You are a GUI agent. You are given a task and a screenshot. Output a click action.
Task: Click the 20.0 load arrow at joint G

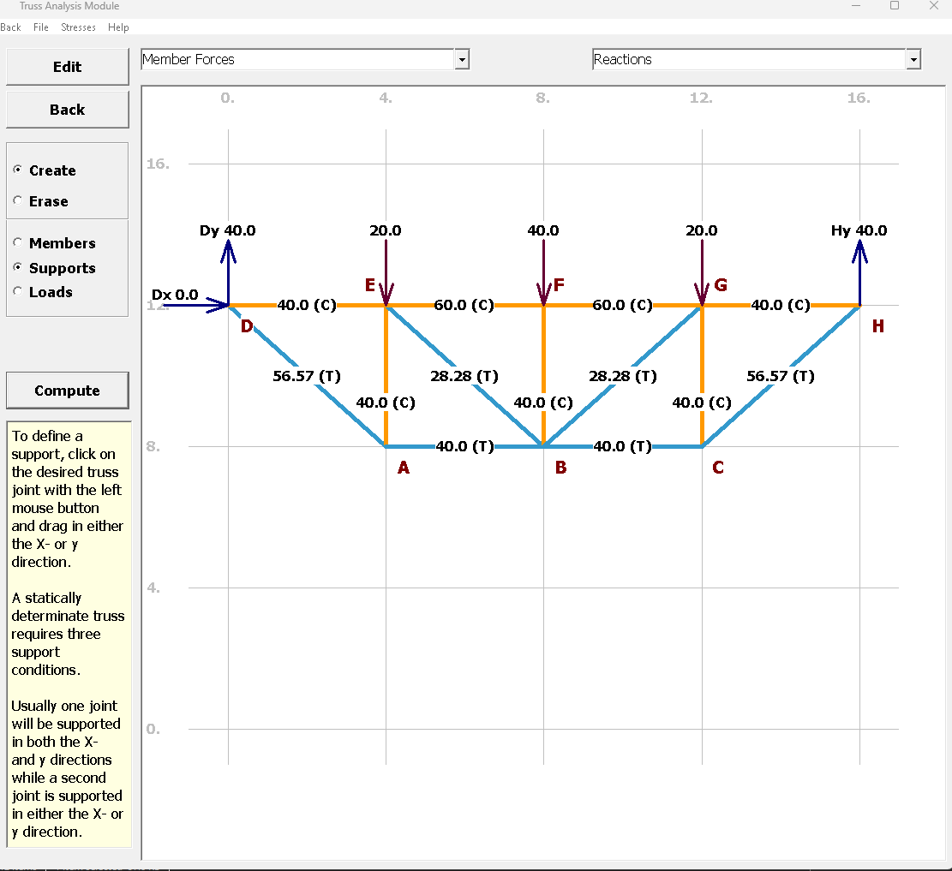coord(702,272)
